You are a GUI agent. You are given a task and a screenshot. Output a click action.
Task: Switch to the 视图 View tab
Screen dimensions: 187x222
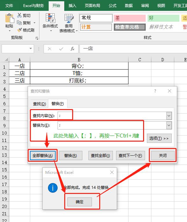pyautogui.click(x=161, y=5)
